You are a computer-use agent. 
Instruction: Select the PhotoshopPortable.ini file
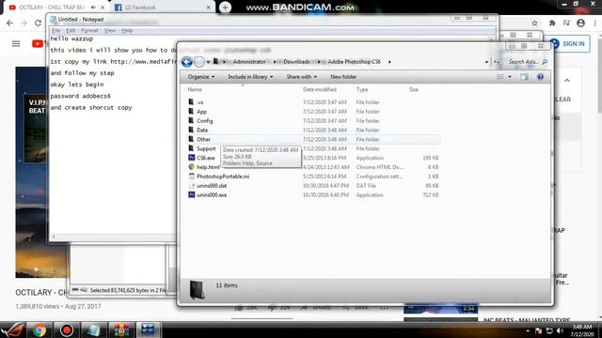pos(223,177)
